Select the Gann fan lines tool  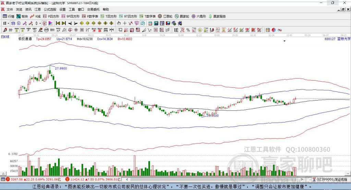point(127,30)
